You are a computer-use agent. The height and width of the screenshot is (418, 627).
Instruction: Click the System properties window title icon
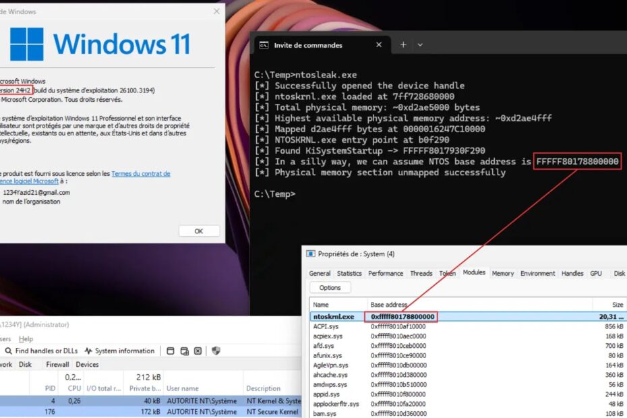(x=310, y=253)
